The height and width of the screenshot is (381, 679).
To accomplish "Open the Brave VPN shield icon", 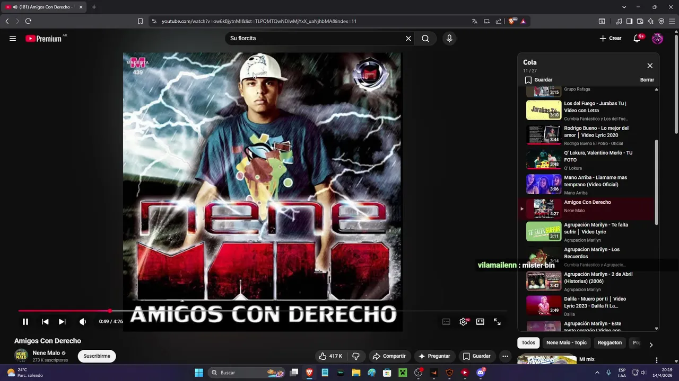I will [661, 21].
